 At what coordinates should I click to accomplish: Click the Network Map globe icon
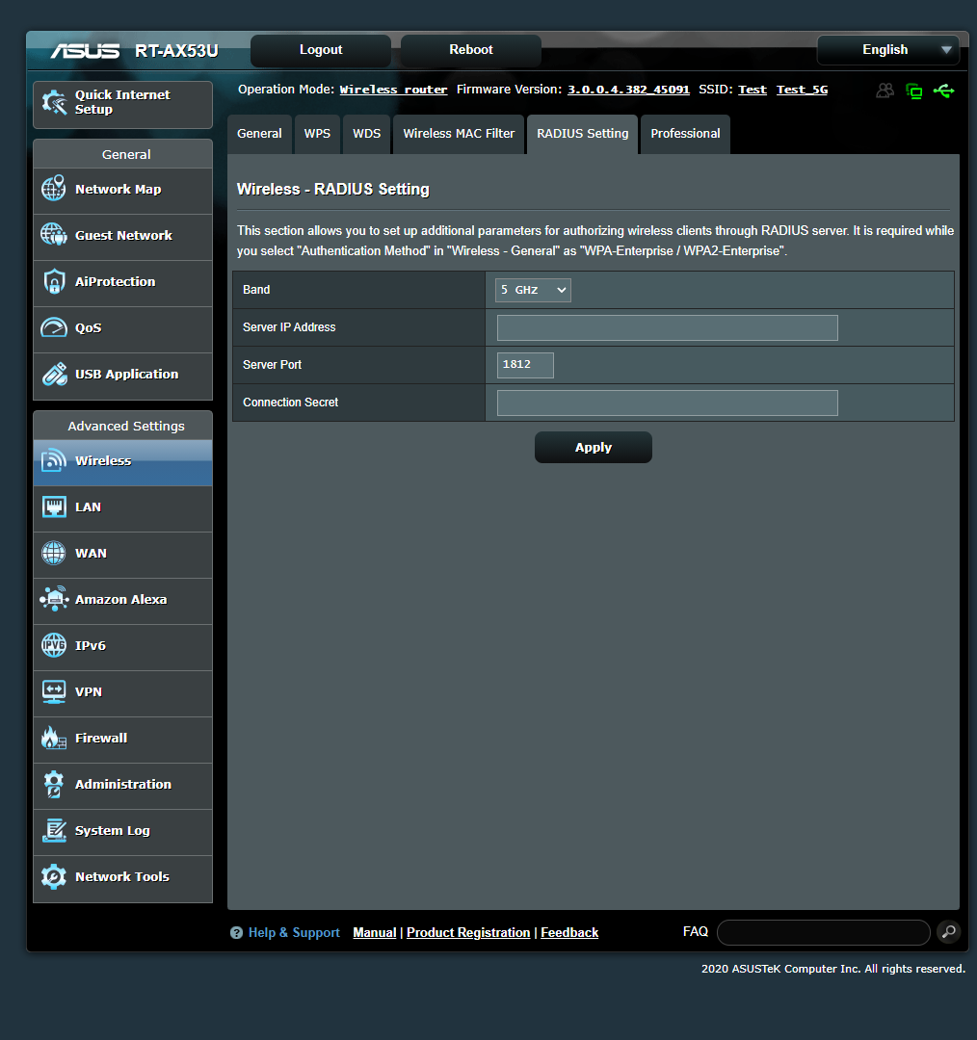pyautogui.click(x=54, y=189)
